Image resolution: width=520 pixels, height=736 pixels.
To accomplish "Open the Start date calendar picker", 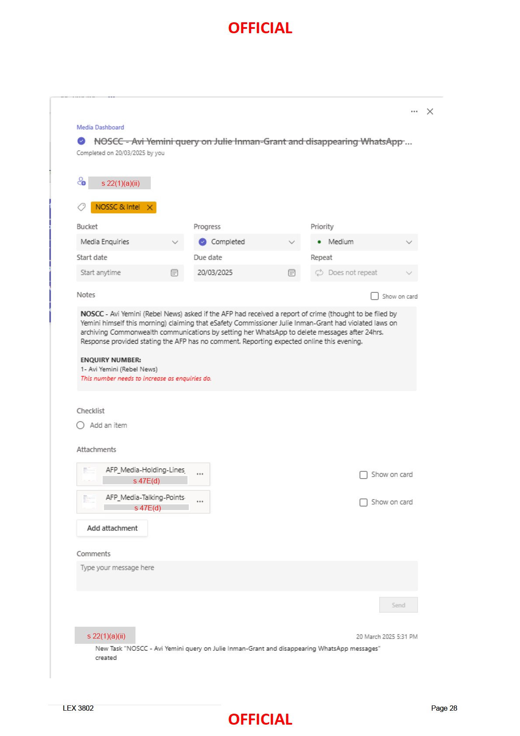I will [x=174, y=273].
